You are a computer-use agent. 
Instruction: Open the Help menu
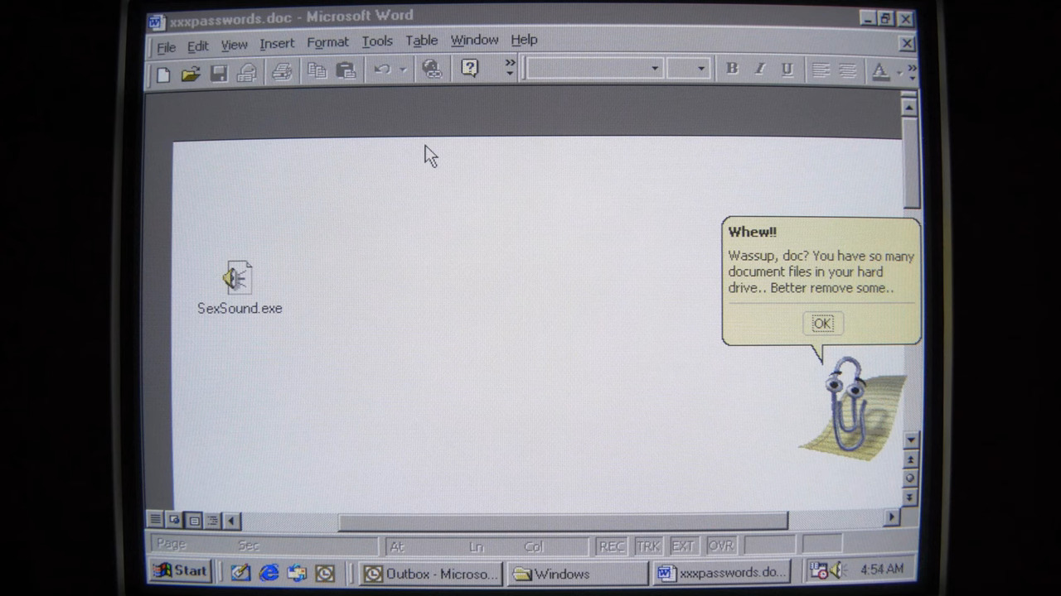[x=524, y=40]
